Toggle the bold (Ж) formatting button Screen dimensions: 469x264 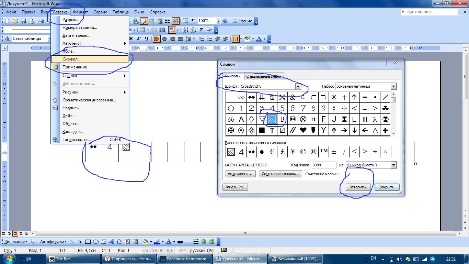131,39
